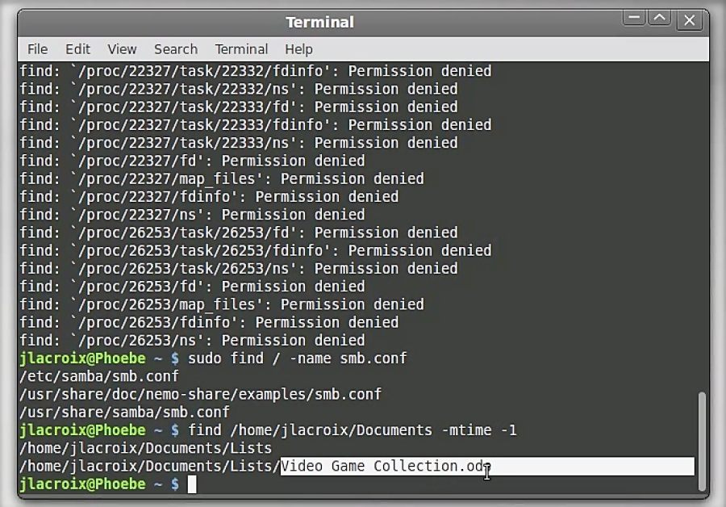The image size is (726, 507).
Task: Minimize the Terminal window
Action: pyautogui.click(x=634, y=19)
